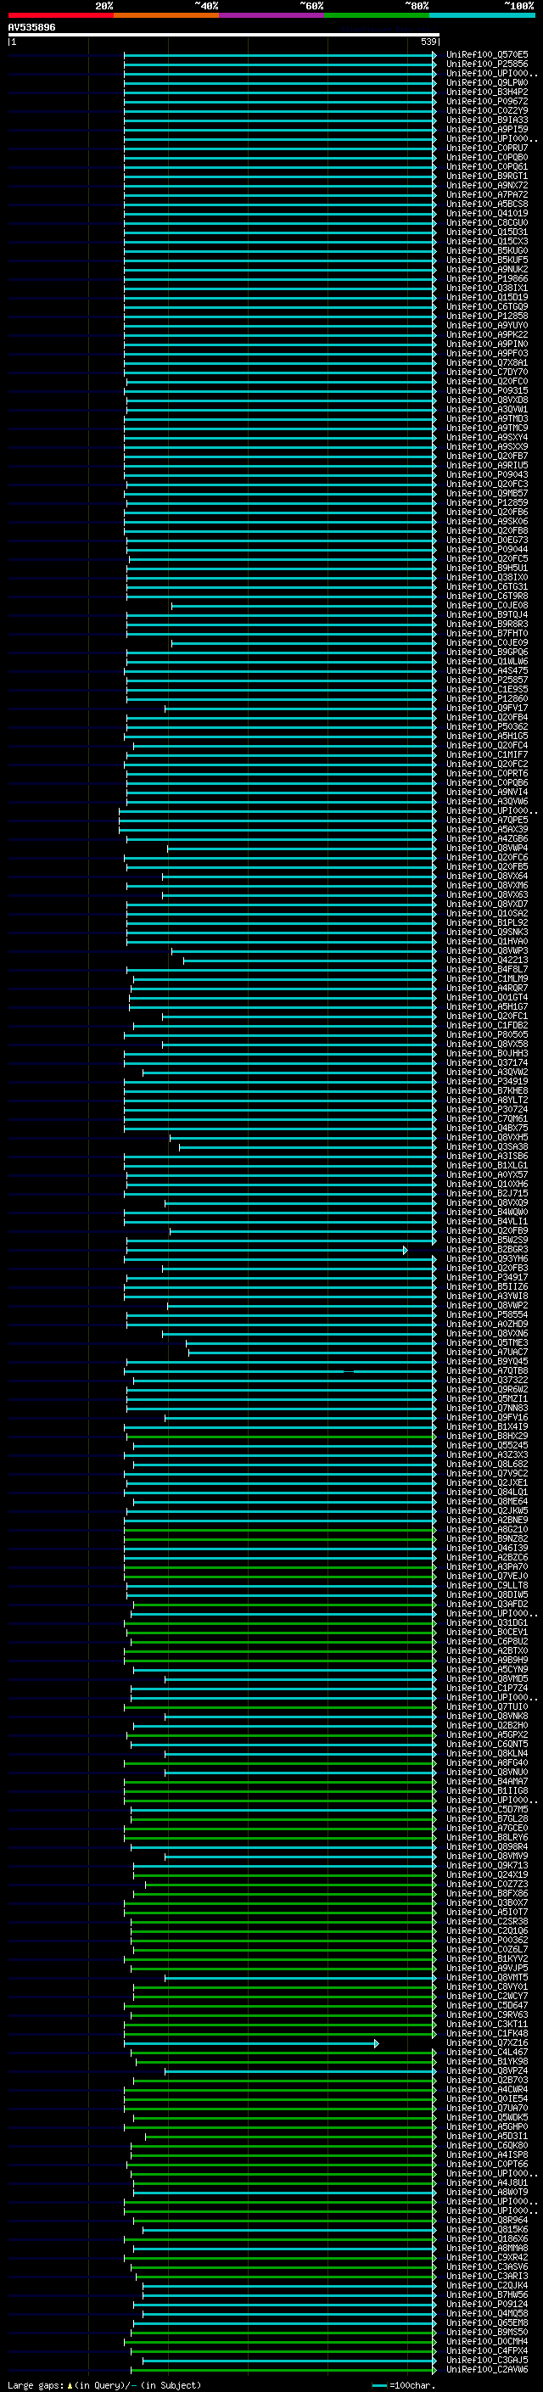Select the UniRef100_C0JE08 label
Image resolution: width=543 pixels, height=2392 pixels.
pos(487,606)
